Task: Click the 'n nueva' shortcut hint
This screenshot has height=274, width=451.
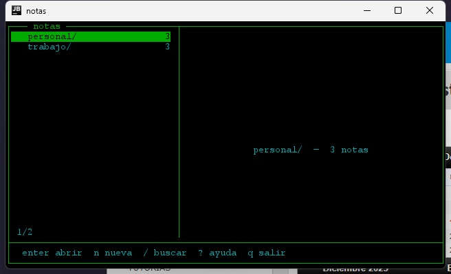Action: [113, 253]
